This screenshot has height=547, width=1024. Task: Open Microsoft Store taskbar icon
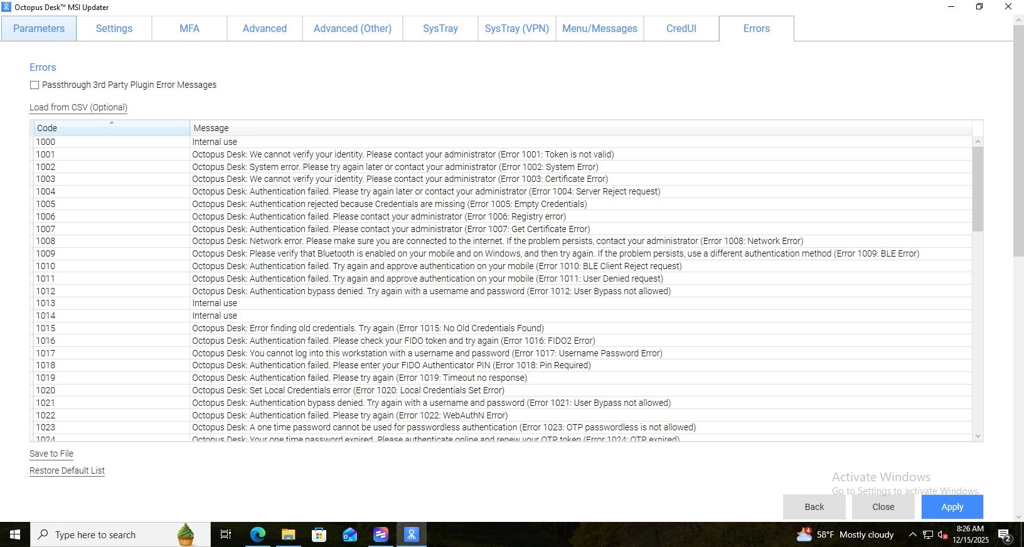coord(319,534)
